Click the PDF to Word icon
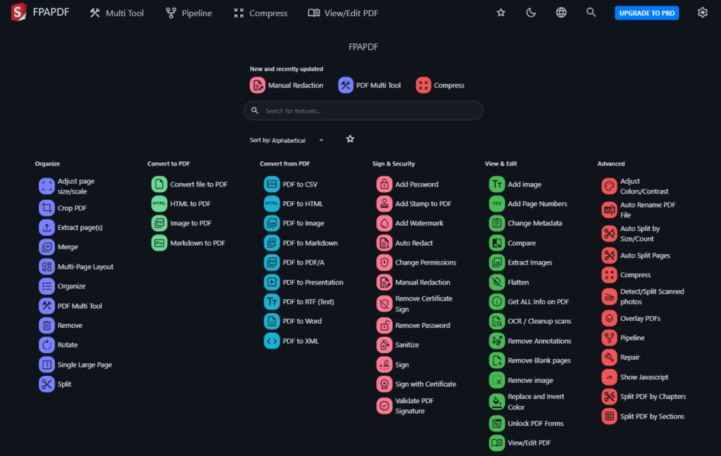 click(272, 322)
